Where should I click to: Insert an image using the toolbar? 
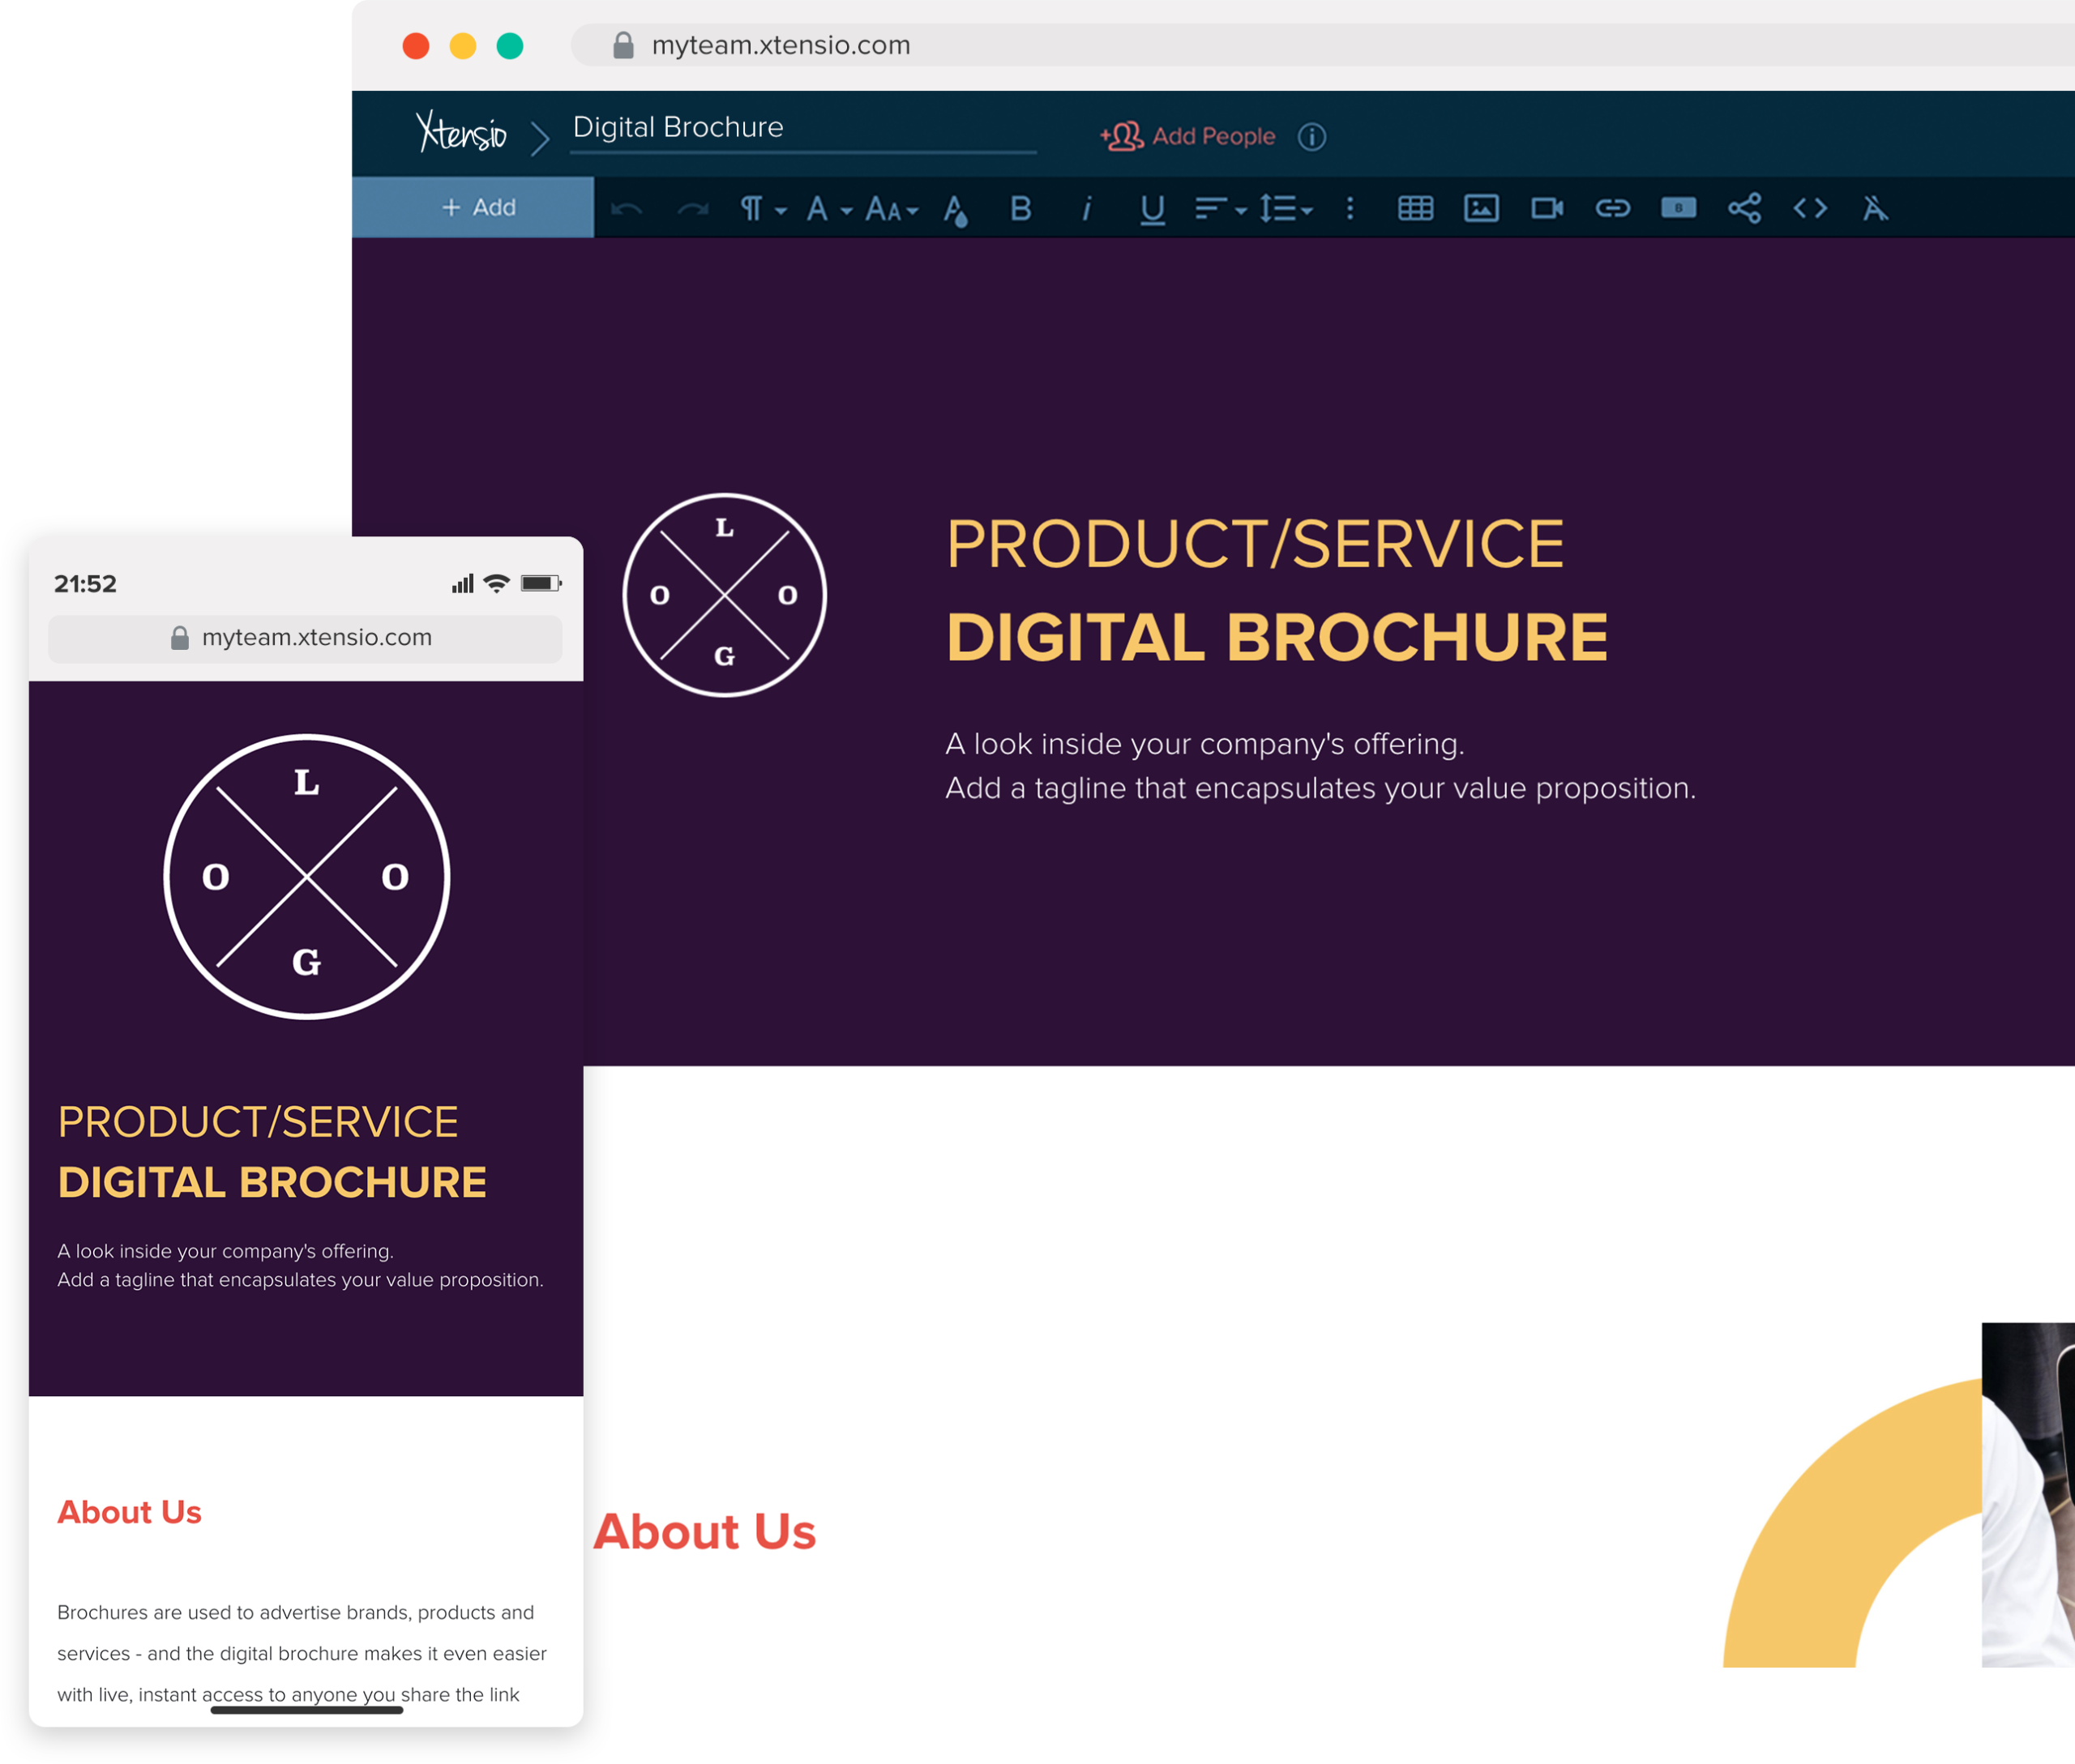point(1482,208)
